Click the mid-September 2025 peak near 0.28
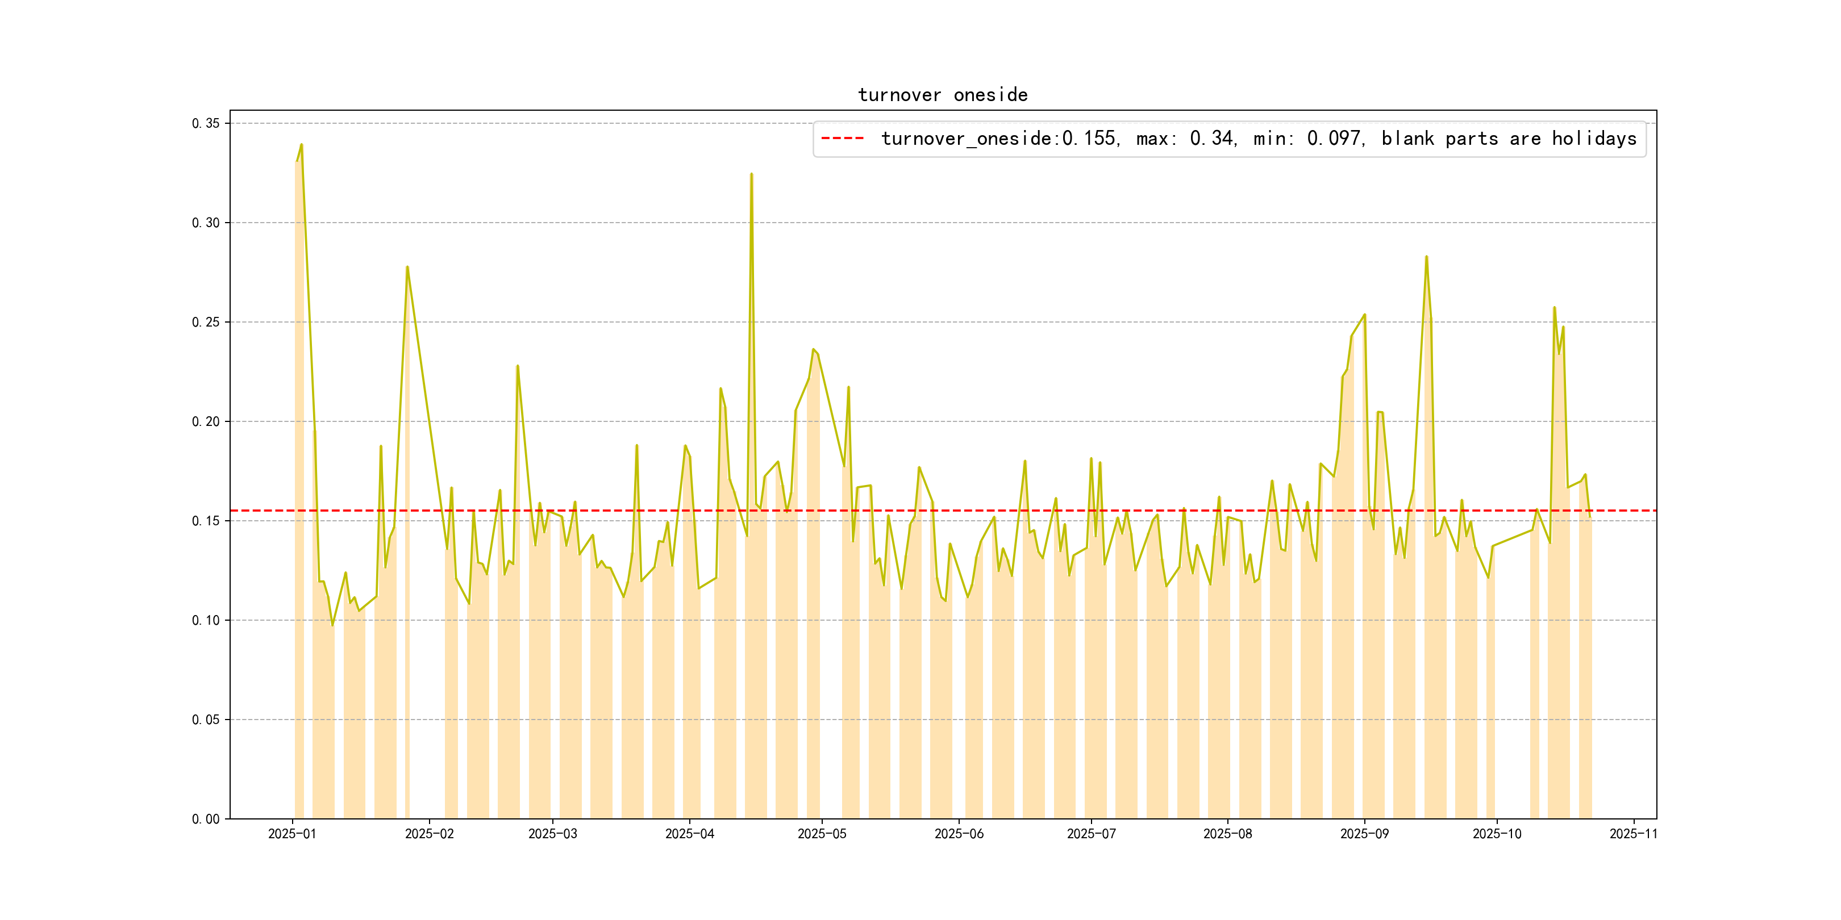1841x920 pixels. [x=1426, y=257]
